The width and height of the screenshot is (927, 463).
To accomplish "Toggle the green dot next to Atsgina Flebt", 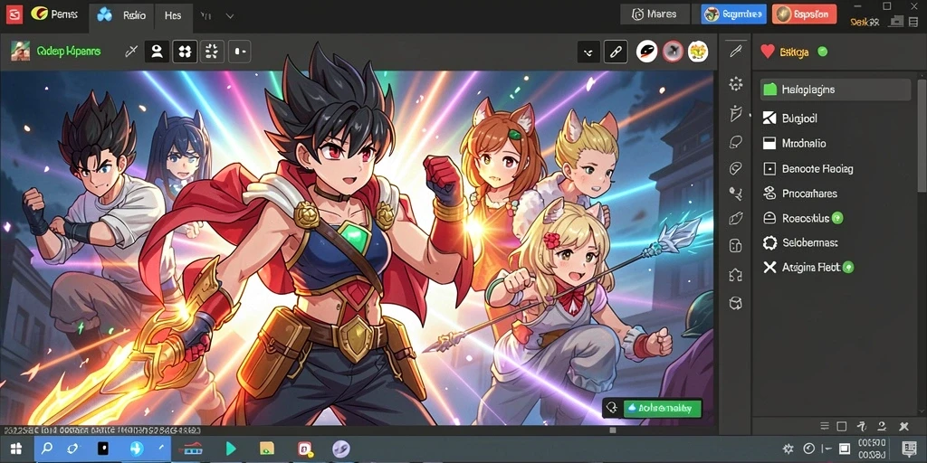I will click(x=848, y=268).
